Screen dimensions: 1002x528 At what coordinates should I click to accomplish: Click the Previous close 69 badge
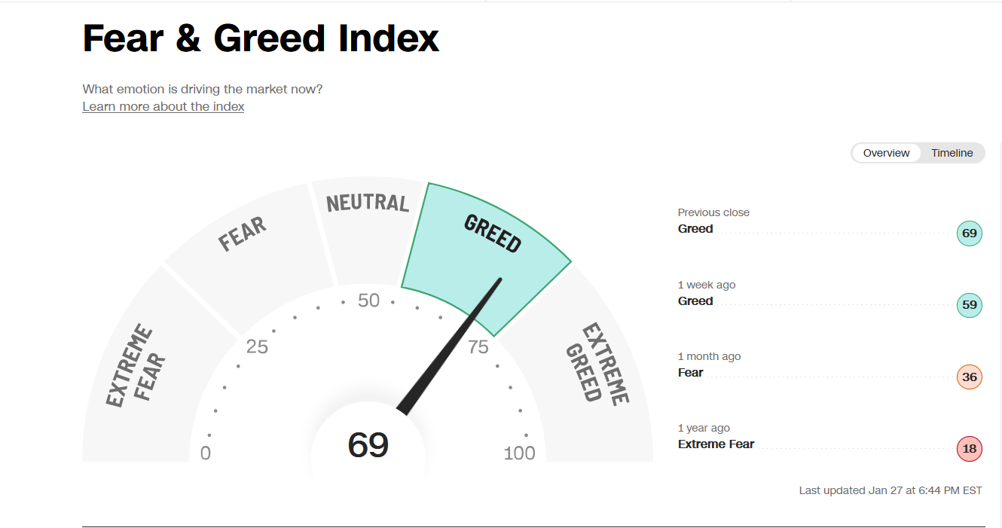(970, 233)
